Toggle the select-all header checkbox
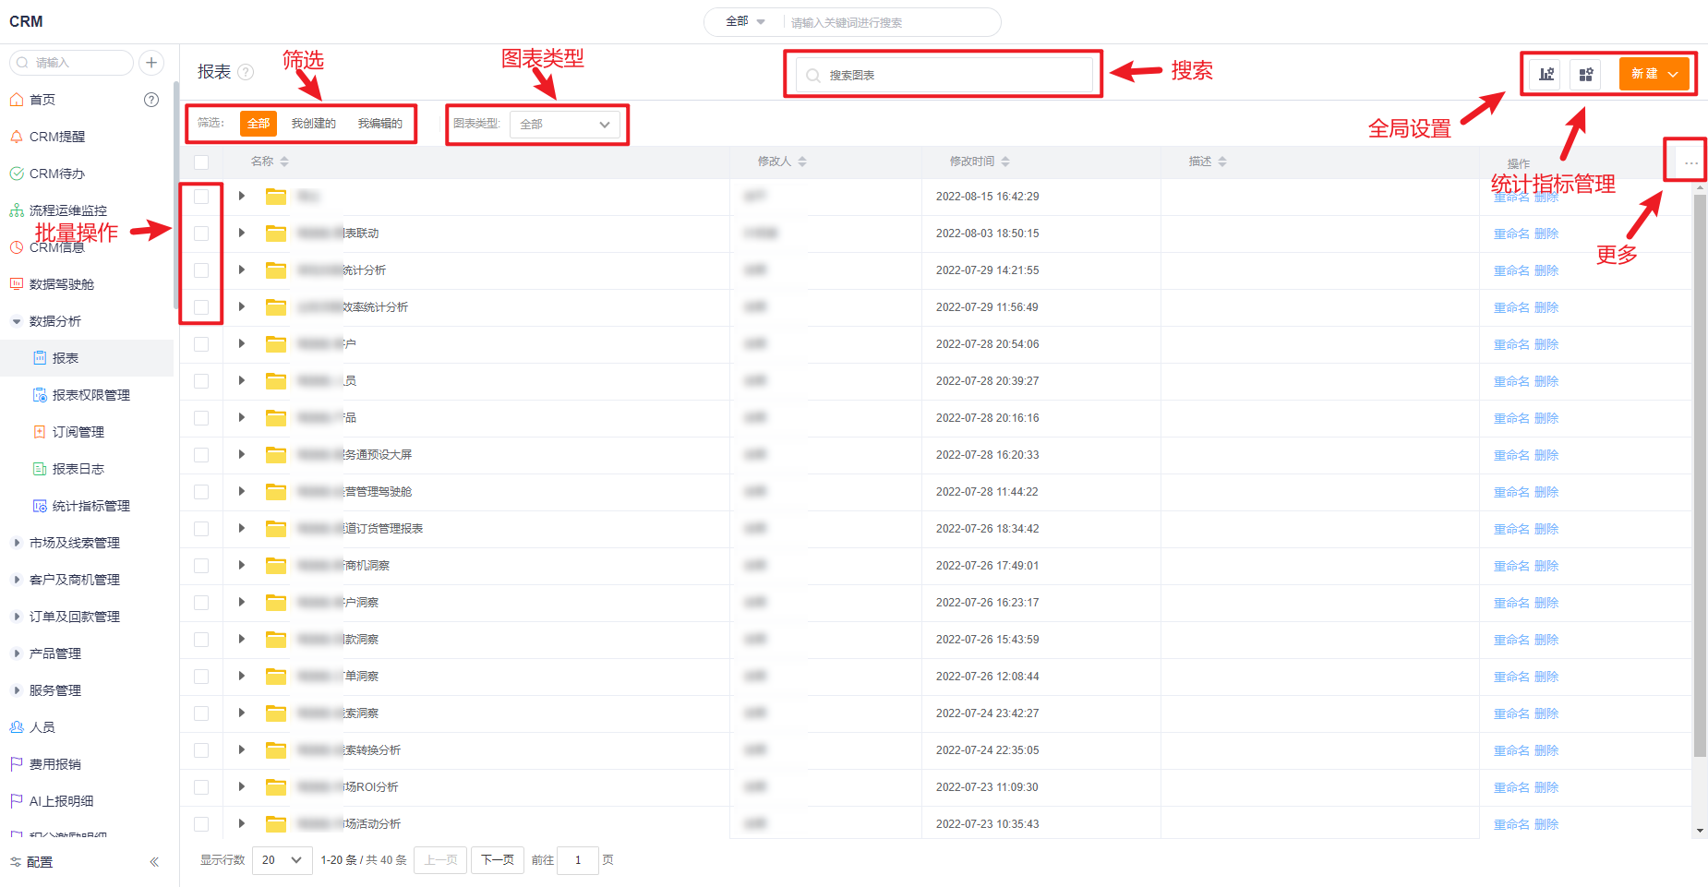Image resolution: width=1708 pixels, height=887 pixels. tap(201, 162)
